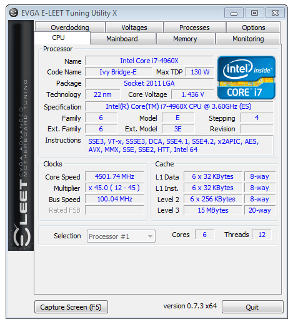Click the Level 3 value 15 MBytes
This screenshot has height=324, width=293.
coord(213,210)
